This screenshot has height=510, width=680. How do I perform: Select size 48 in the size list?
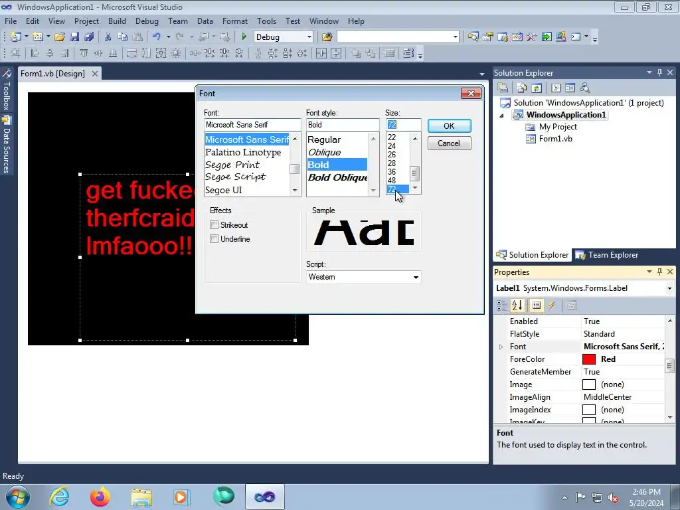pyautogui.click(x=392, y=181)
